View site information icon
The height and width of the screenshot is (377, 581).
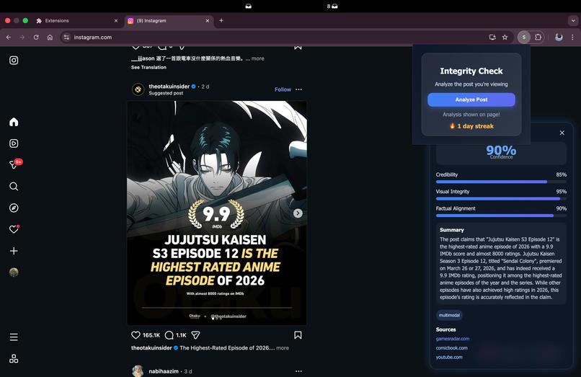point(66,37)
